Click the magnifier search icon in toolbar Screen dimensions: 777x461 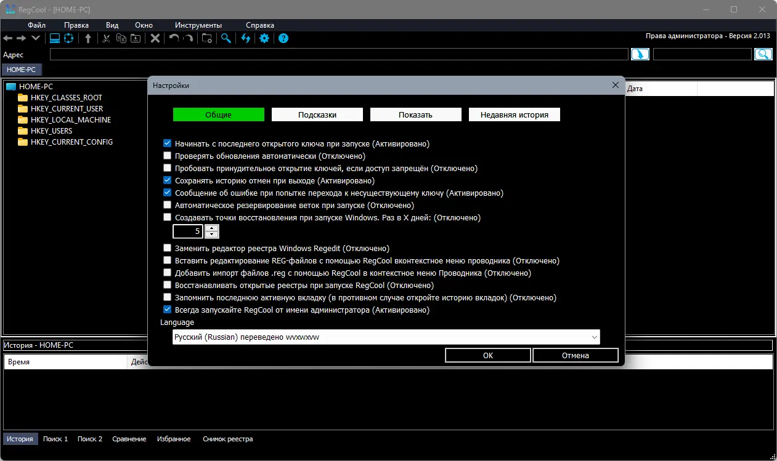[226, 38]
